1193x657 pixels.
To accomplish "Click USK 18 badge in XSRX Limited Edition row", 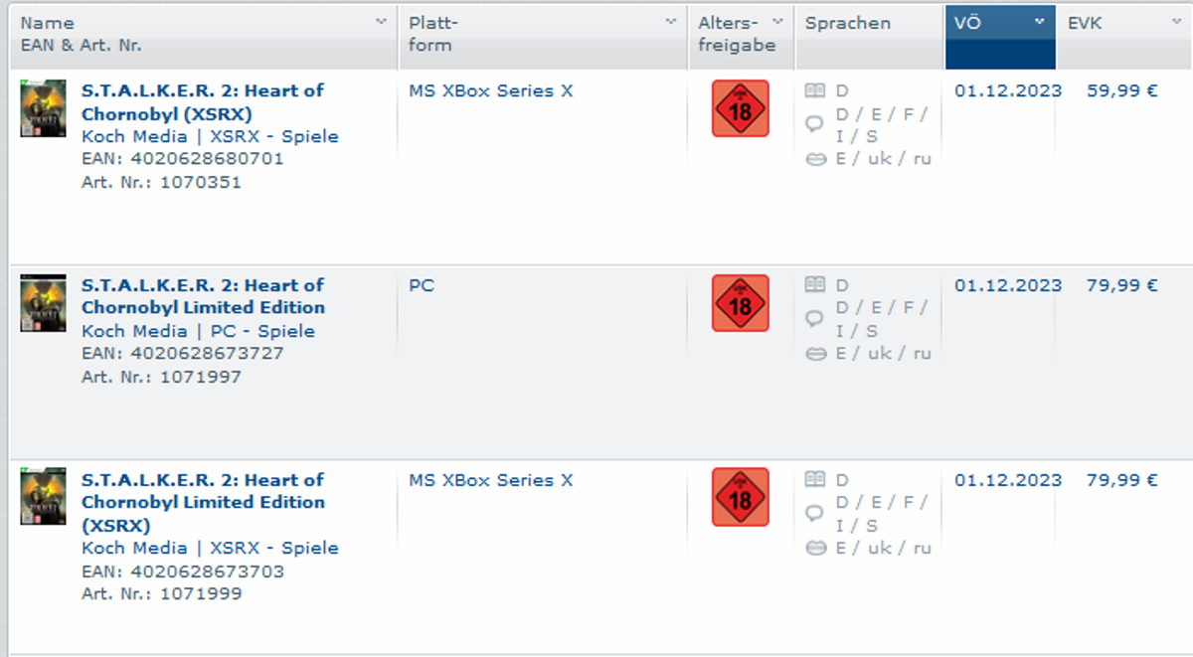I will click(741, 498).
